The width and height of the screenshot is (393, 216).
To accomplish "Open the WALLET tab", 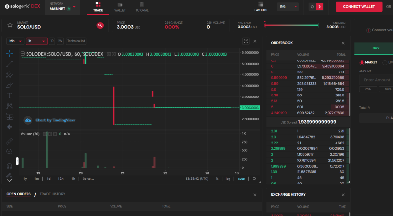I will point(120,7).
